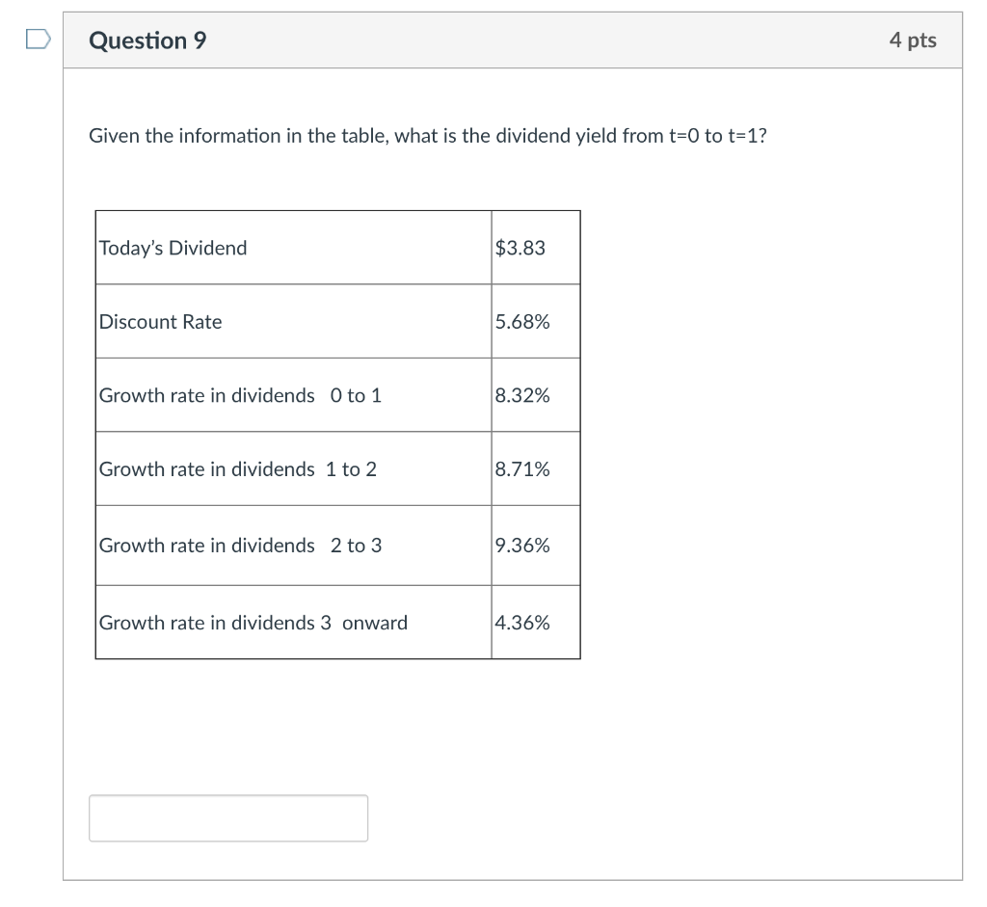Image resolution: width=987 pixels, height=907 pixels.
Task: Select the $3.83 value cell
Action: coord(519,248)
